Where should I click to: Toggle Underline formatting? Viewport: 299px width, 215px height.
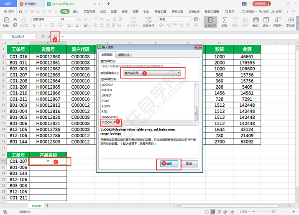(x=46, y=25)
